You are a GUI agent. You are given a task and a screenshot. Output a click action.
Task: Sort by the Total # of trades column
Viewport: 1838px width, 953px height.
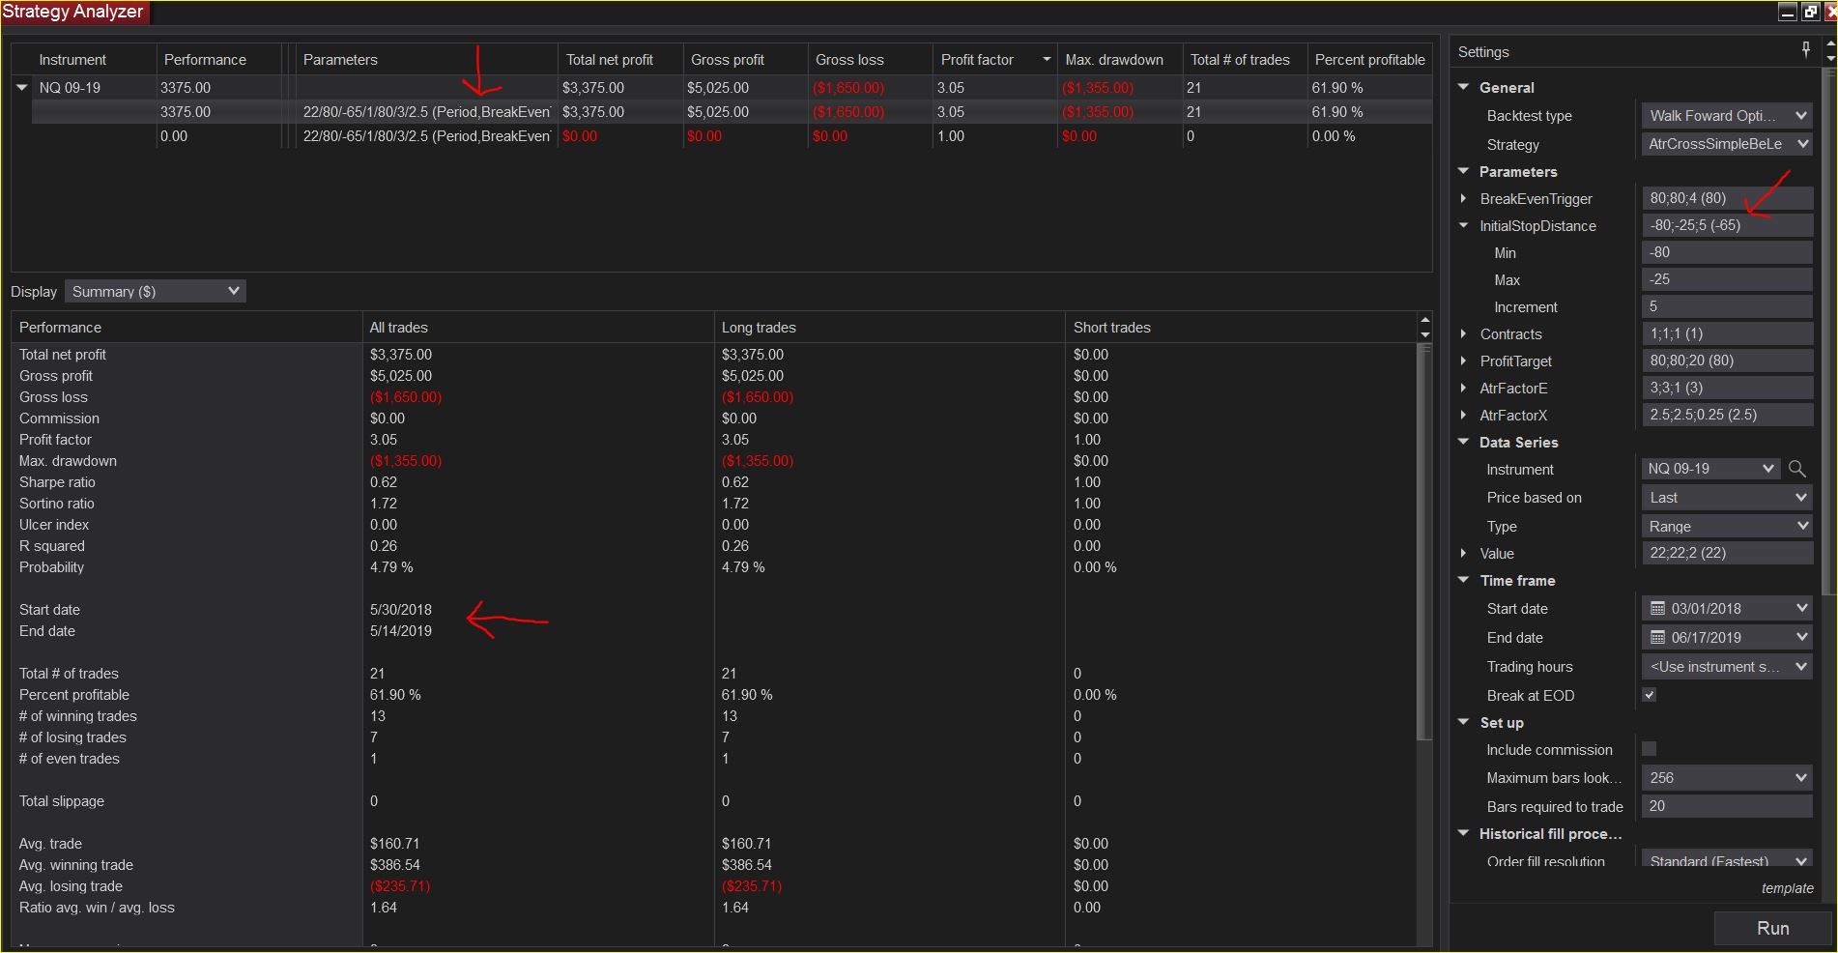[x=1244, y=60]
